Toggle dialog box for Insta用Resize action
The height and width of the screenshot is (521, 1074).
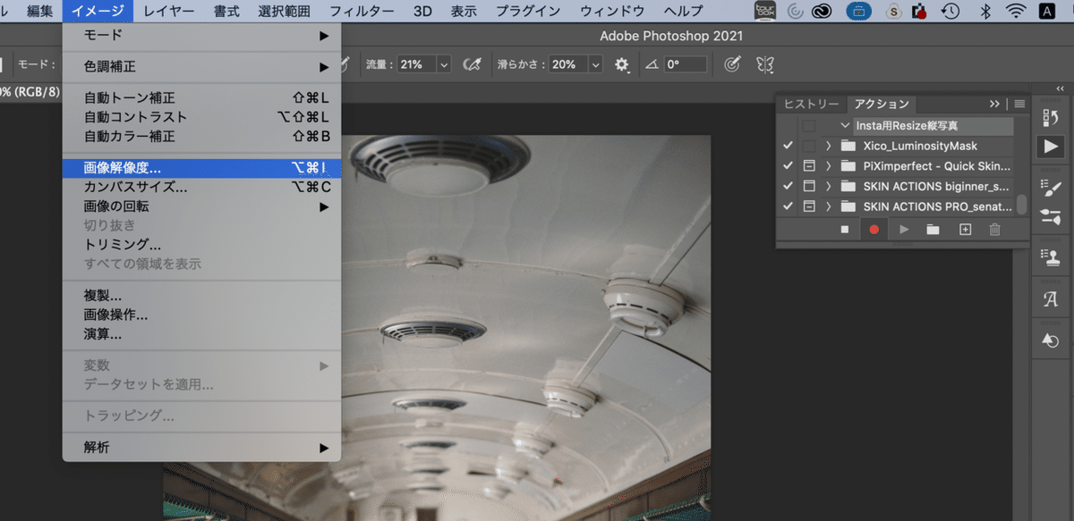coord(809,125)
